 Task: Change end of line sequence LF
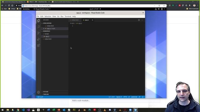click(x=129, y=97)
